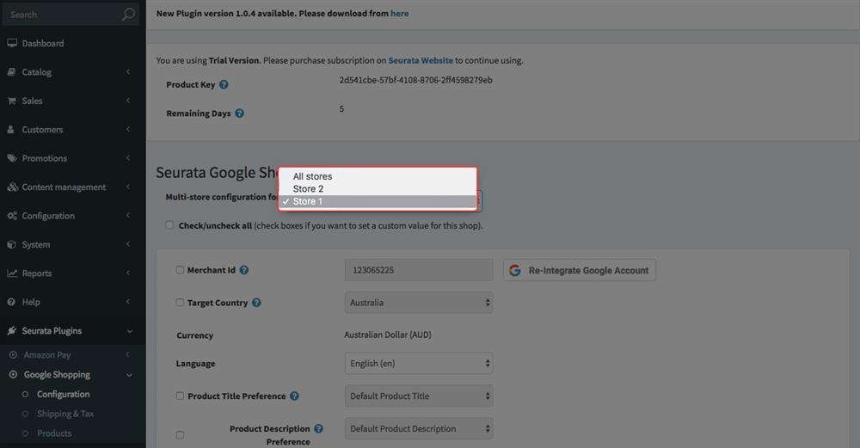Click the Google Shopping circle icon

pyautogui.click(x=13, y=375)
